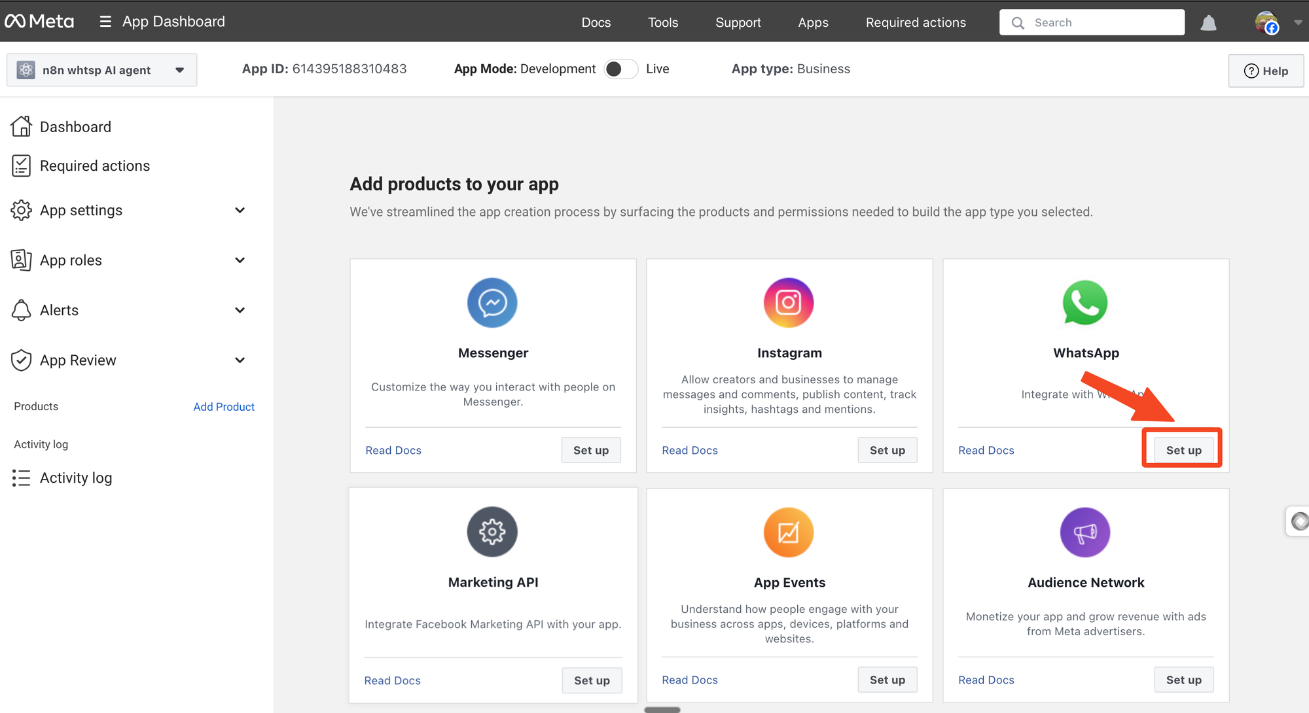The width and height of the screenshot is (1309, 713).
Task: Click Set up for WhatsApp
Action: pyautogui.click(x=1183, y=450)
